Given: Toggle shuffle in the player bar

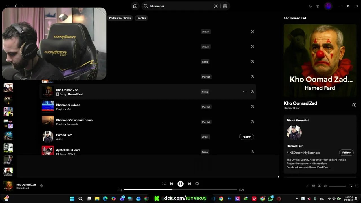Looking at the screenshot, I should click(164, 184).
